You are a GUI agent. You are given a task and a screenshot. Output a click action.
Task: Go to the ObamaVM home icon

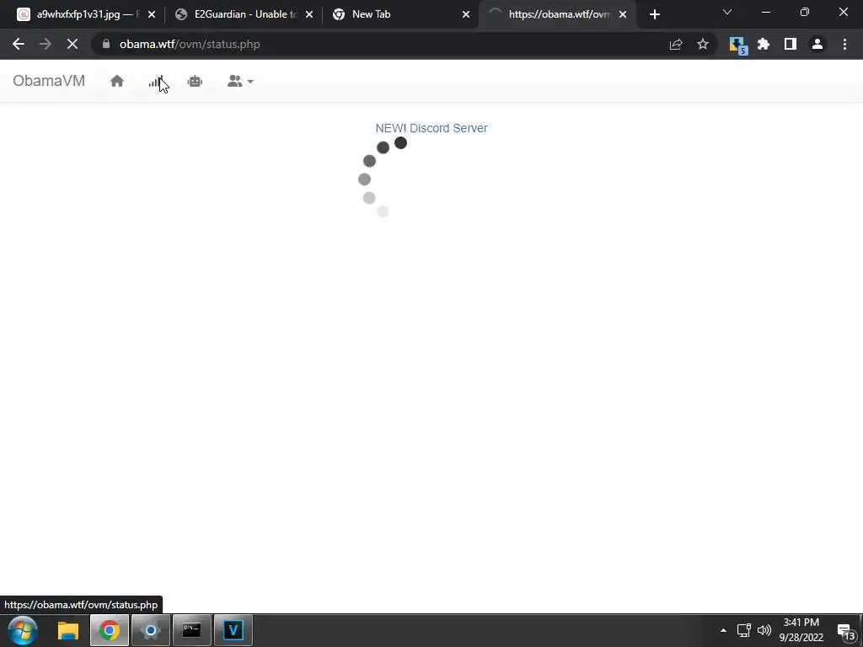click(x=116, y=82)
